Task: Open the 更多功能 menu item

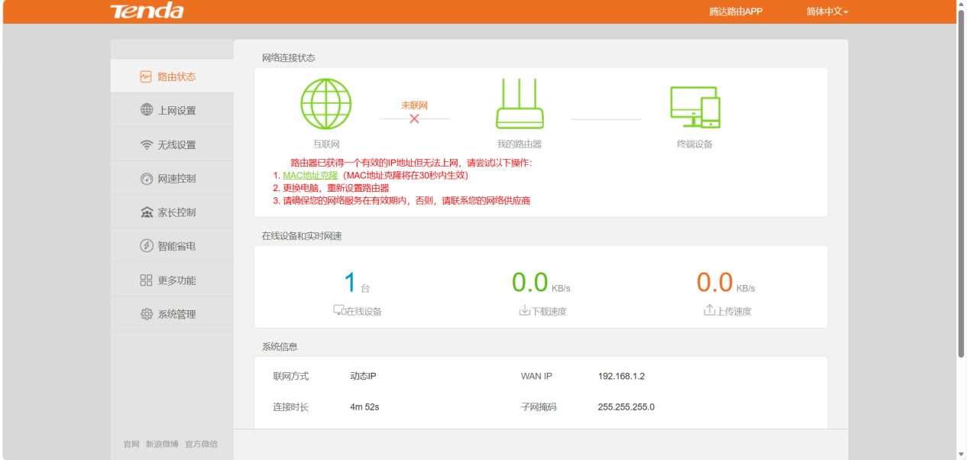Action: point(172,280)
